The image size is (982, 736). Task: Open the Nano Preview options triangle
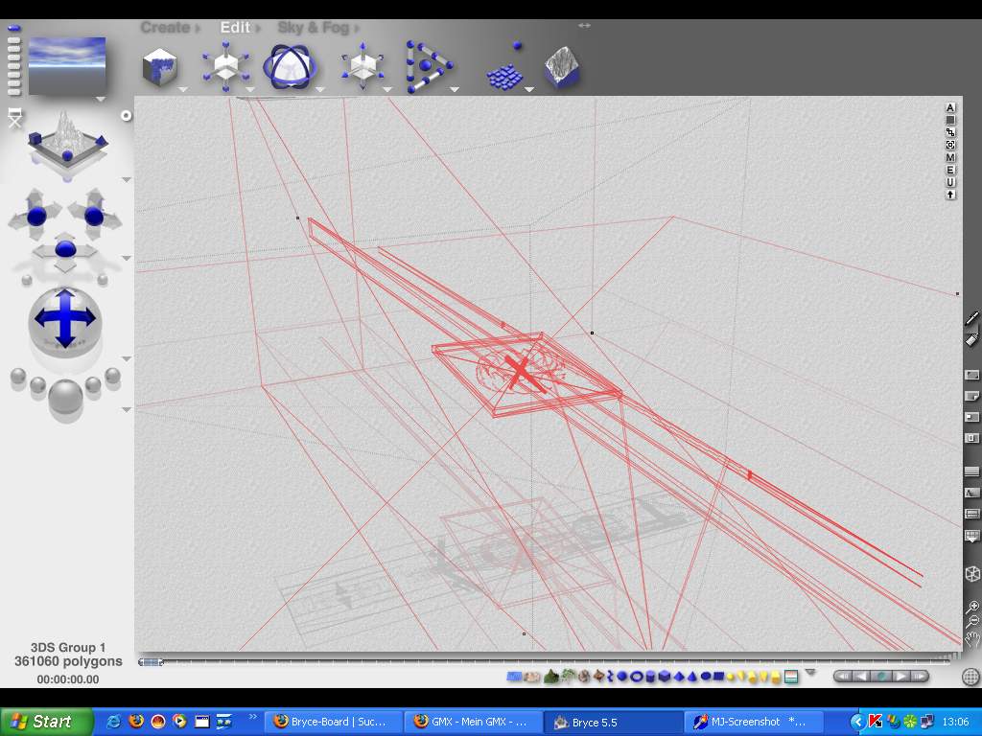(100, 99)
